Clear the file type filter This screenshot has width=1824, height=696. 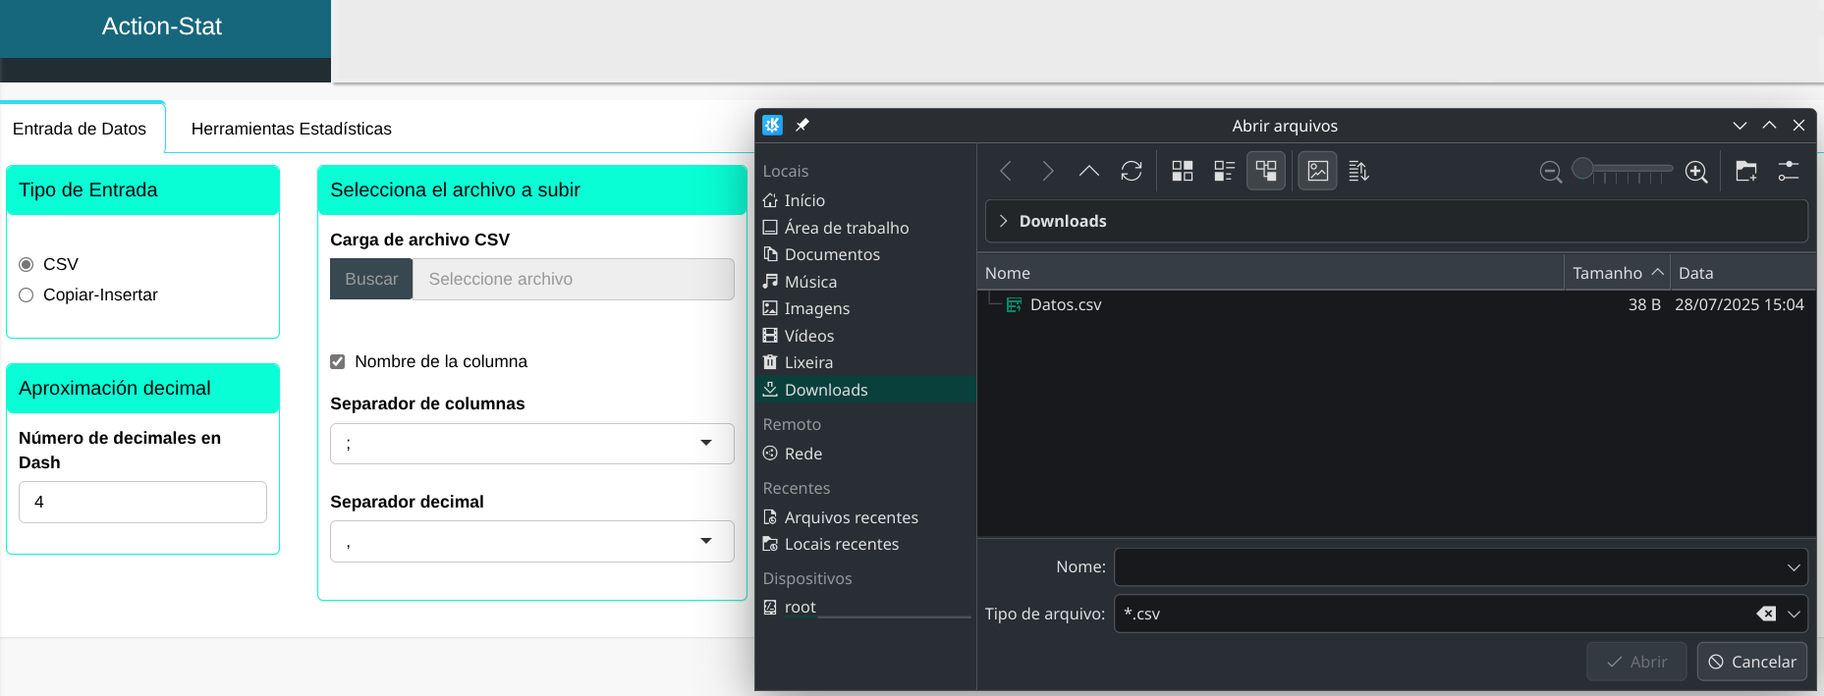(1766, 614)
